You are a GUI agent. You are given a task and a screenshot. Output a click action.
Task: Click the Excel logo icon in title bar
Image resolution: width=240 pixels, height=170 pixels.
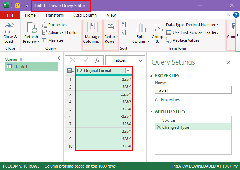click(6, 6)
